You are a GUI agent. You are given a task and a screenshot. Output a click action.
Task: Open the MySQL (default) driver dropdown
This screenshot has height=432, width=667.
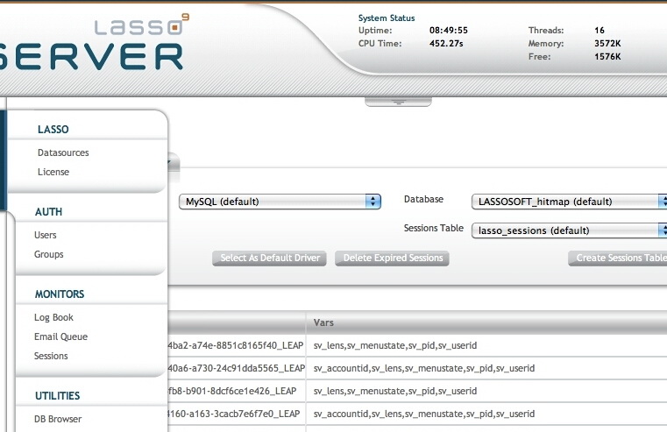tap(280, 202)
